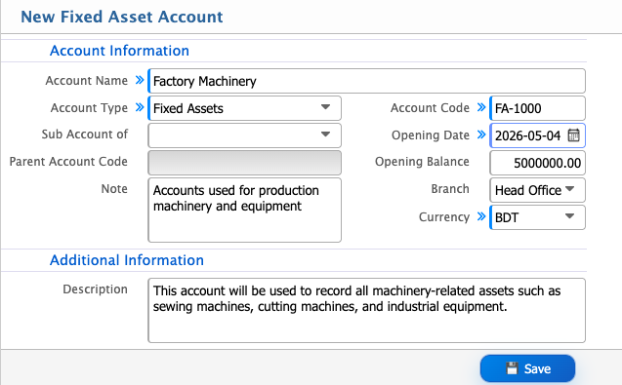Viewport: 622px width, 385px height.
Task: Click the Additional Information section heading
Action: (127, 260)
